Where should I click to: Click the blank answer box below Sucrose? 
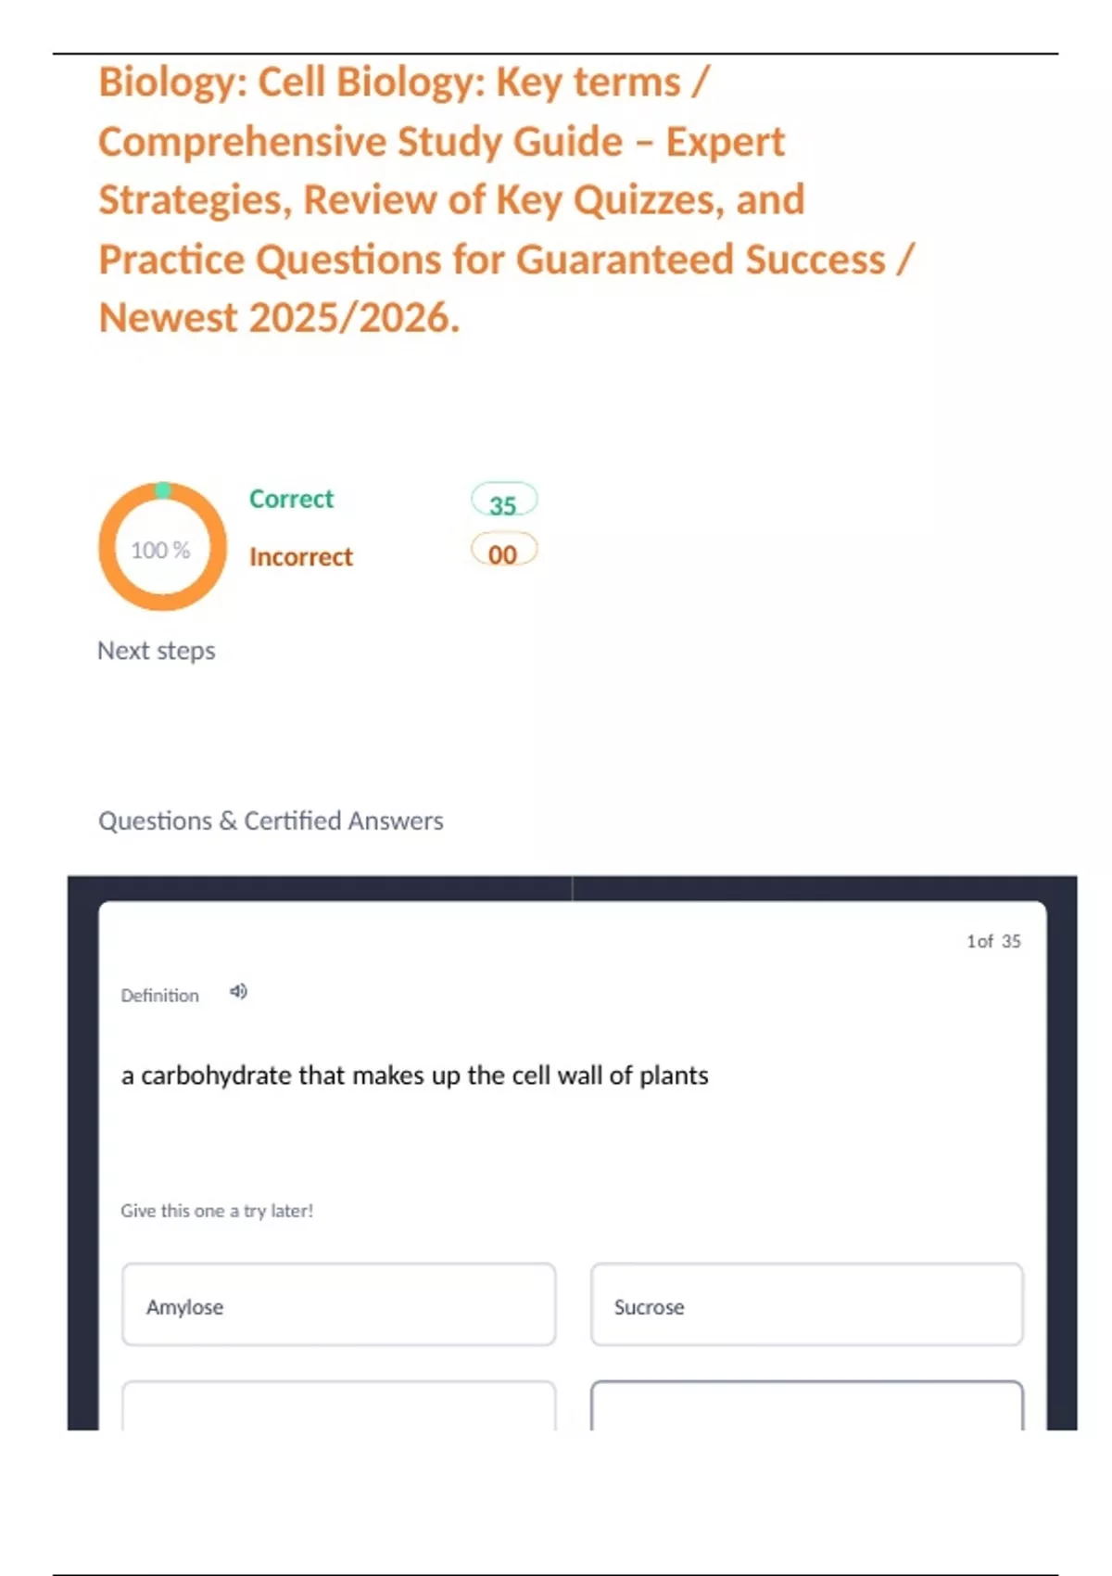coord(806,1407)
